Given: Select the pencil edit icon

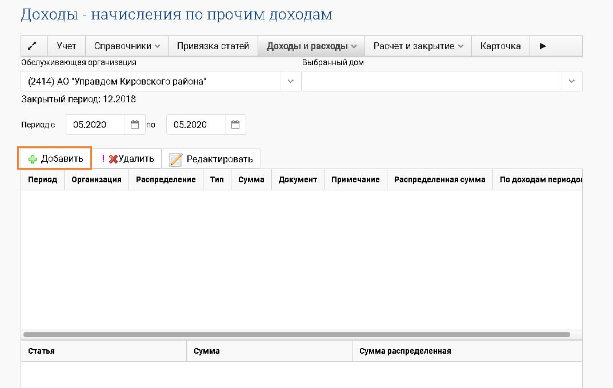Looking at the screenshot, I should [x=177, y=158].
